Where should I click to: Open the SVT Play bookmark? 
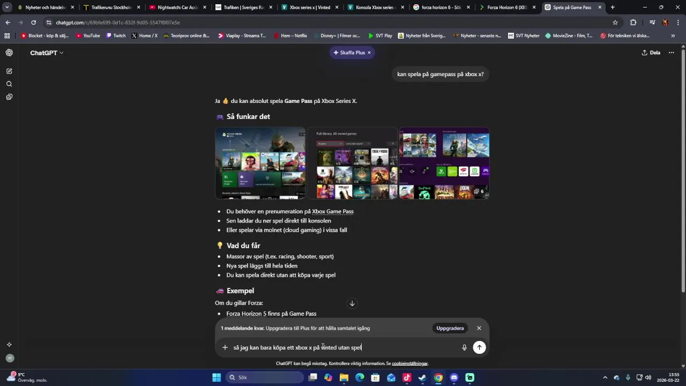click(x=380, y=36)
